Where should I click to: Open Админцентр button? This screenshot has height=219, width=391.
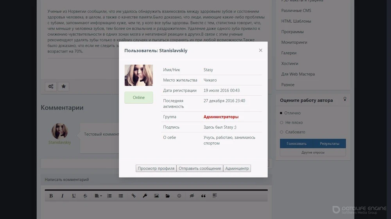coord(237,169)
